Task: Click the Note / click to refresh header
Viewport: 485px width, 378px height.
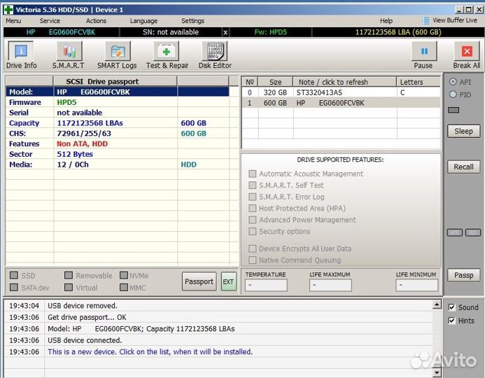Action: pyautogui.click(x=344, y=82)
